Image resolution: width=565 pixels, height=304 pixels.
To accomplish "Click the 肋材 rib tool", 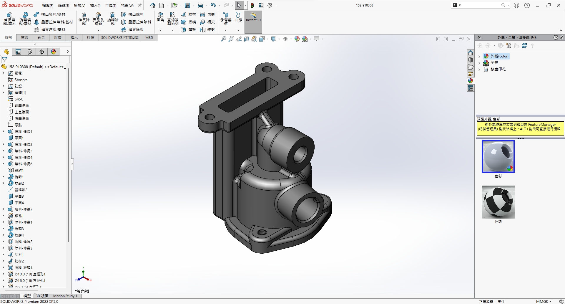I will click(x=189, y=14).
